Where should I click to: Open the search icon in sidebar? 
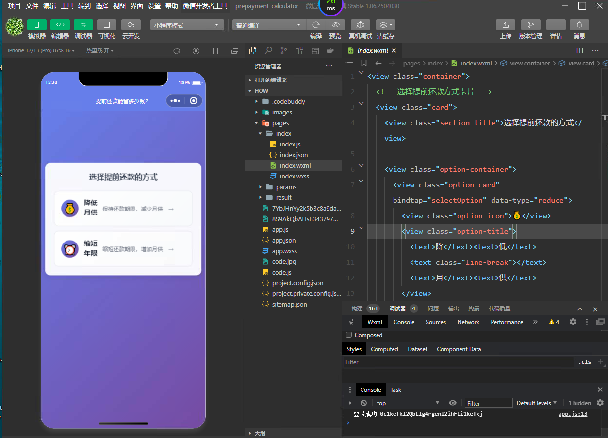(268, 50)
